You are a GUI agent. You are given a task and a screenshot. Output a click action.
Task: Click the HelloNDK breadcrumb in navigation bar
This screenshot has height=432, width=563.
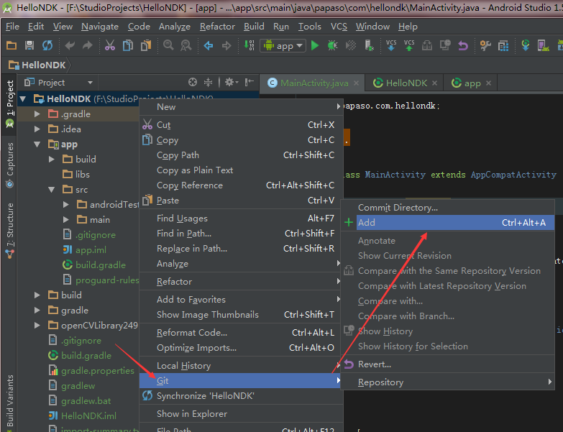pyautogui.click(x=37, y=65)
